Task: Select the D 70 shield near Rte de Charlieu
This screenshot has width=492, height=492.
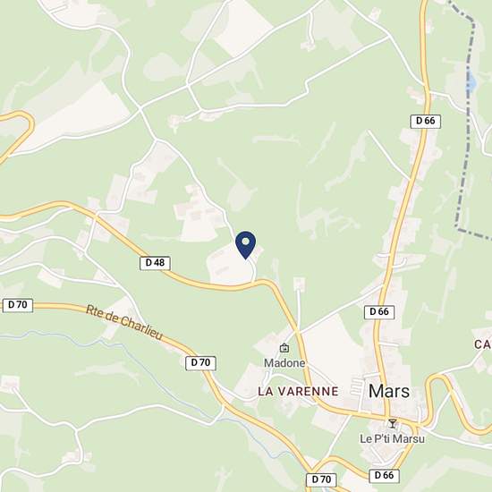Action: 200,363
